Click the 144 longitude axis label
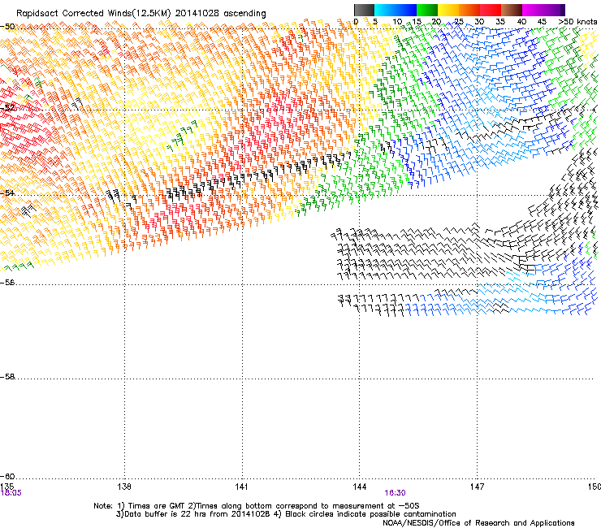Viewport: 601px width, 528px height. [x=360, y=487]
